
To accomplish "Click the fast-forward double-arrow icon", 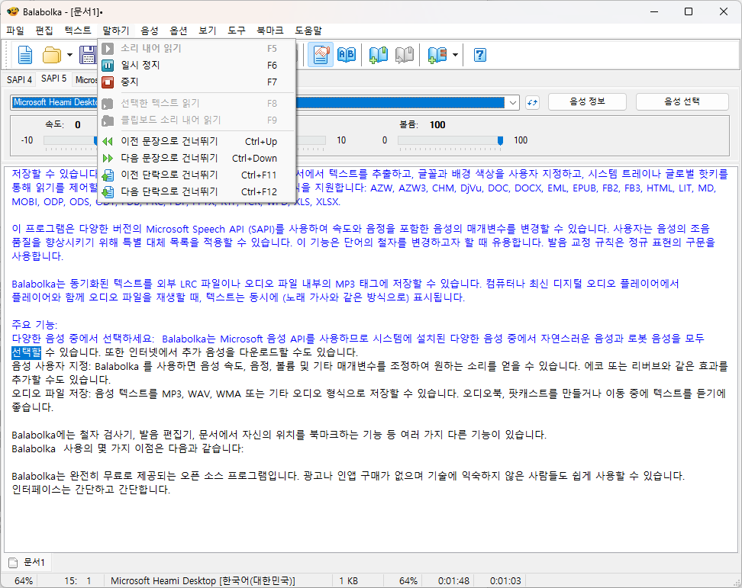I will 108,159.
